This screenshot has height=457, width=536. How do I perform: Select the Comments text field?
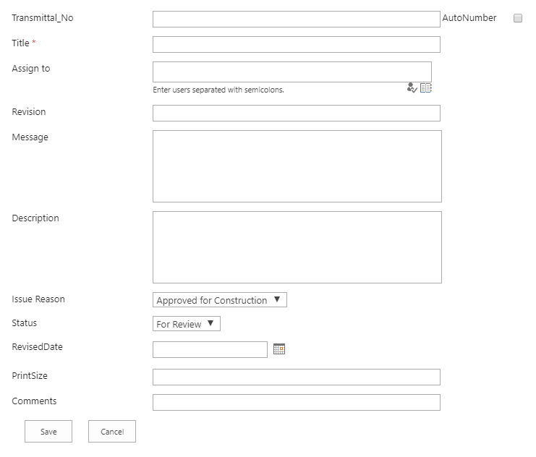[x=297, y=402]
